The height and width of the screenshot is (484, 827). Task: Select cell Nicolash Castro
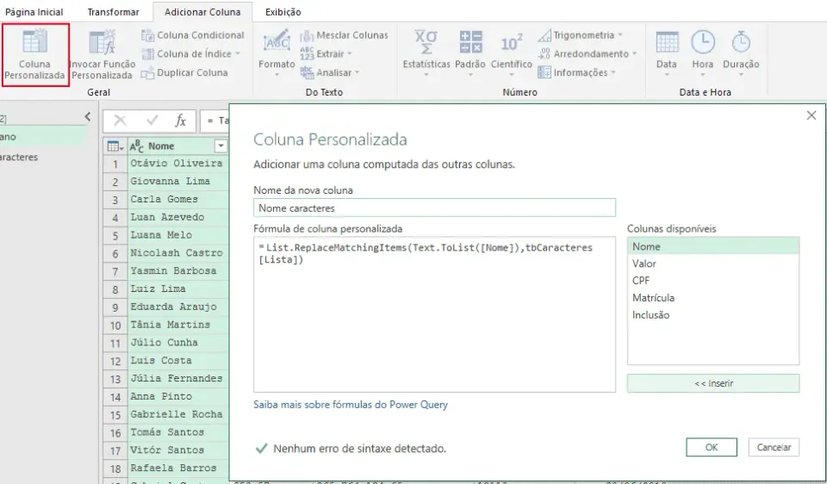178,253
